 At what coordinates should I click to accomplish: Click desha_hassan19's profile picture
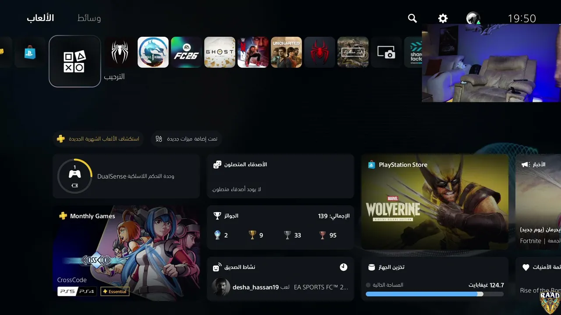pyautogui.click(x=221, y=287)
